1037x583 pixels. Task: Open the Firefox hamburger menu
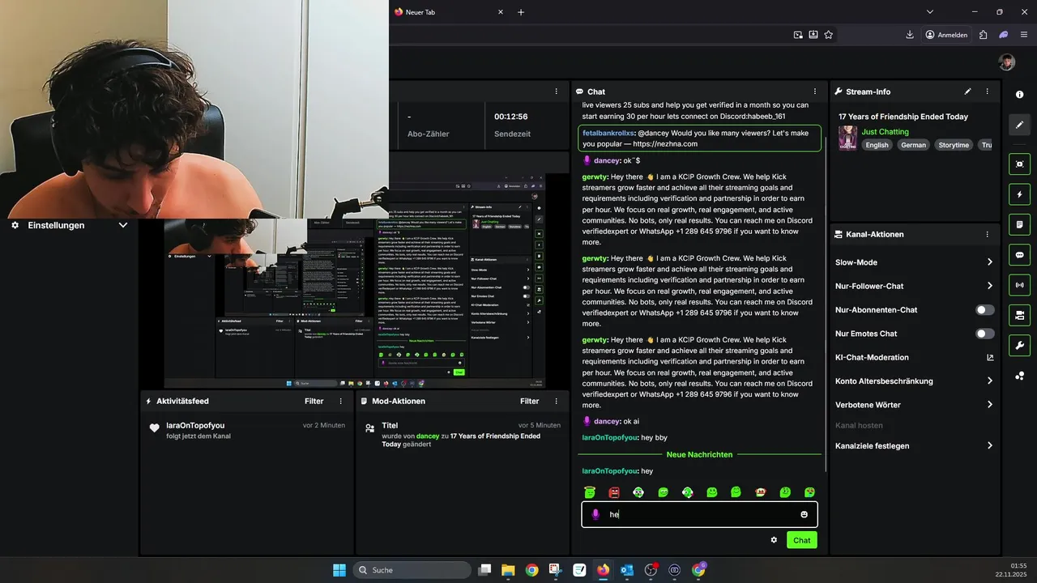(1023, 35)
